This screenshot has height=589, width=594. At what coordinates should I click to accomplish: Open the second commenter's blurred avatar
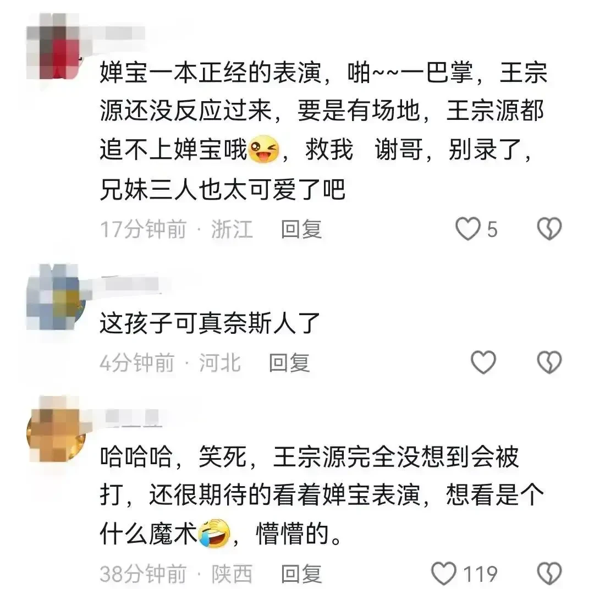[x=57, y=298]
